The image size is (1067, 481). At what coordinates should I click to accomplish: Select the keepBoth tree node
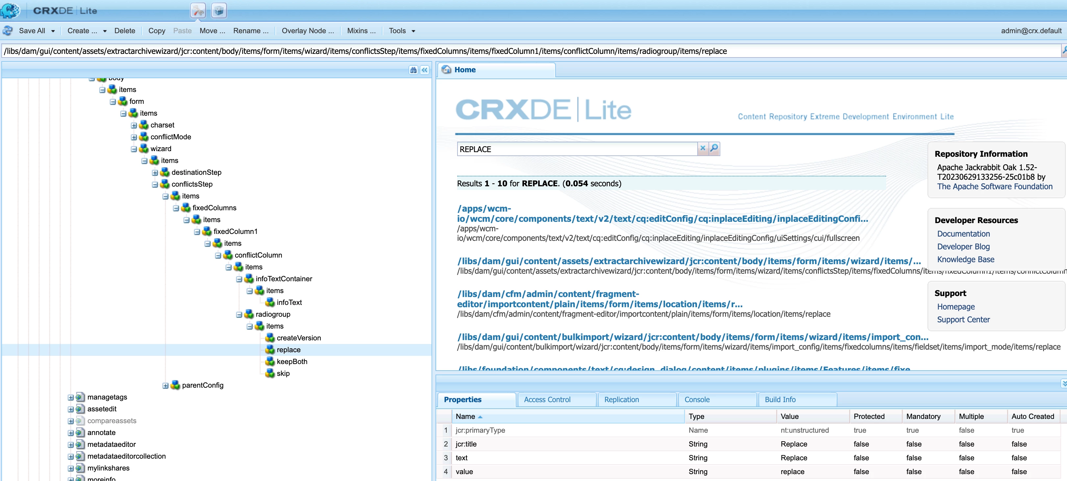pyautogui.click(x=292, y=361)
